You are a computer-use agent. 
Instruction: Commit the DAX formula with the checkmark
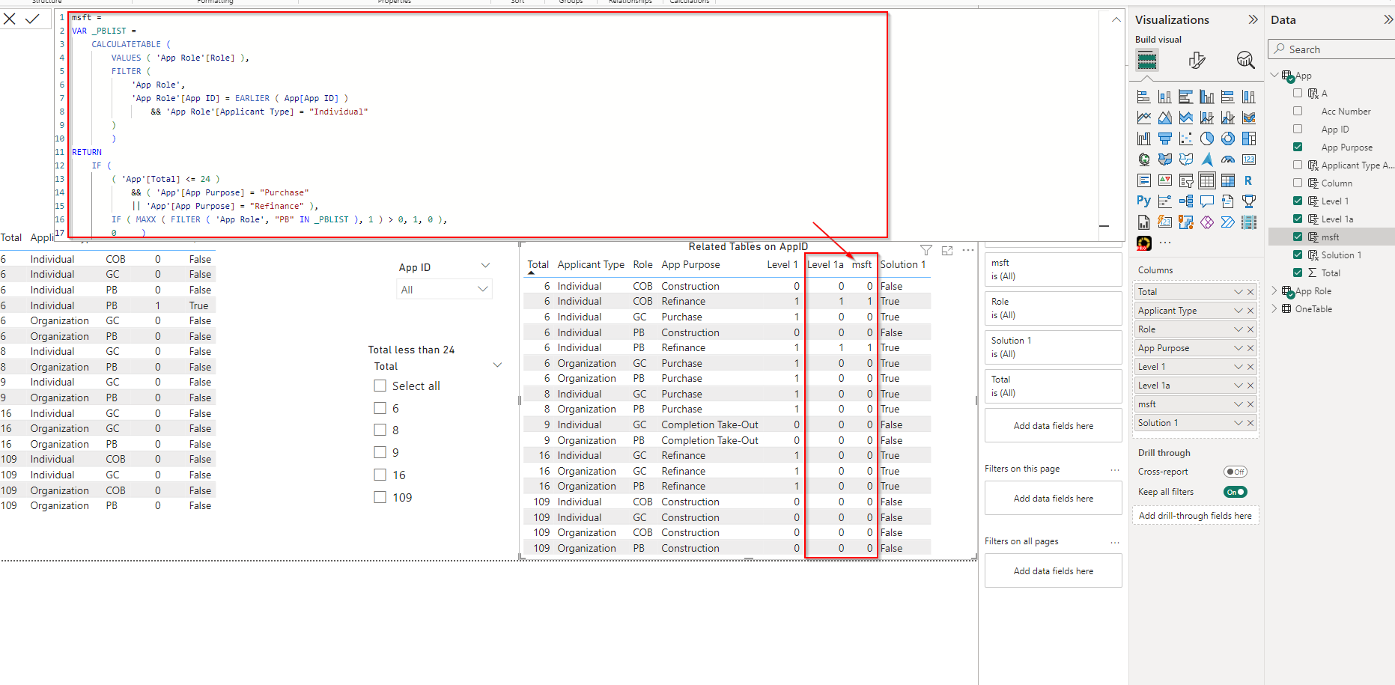click(32, 19)
